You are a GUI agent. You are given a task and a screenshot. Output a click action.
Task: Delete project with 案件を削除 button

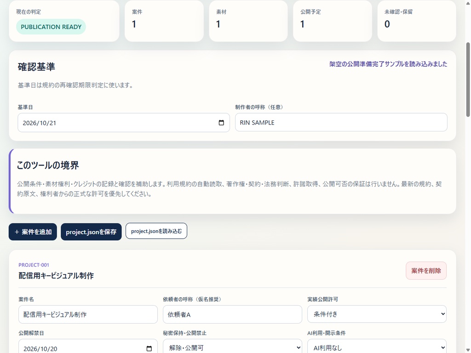[x=426, y=270]
